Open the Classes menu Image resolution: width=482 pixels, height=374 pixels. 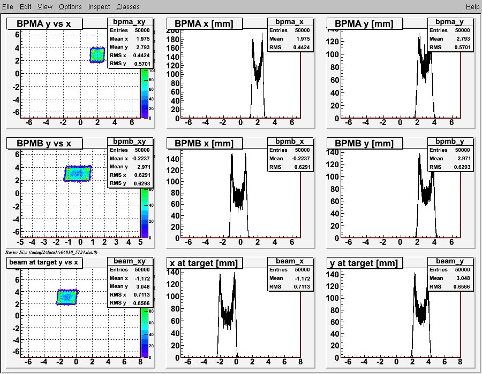tap(128, 7)
